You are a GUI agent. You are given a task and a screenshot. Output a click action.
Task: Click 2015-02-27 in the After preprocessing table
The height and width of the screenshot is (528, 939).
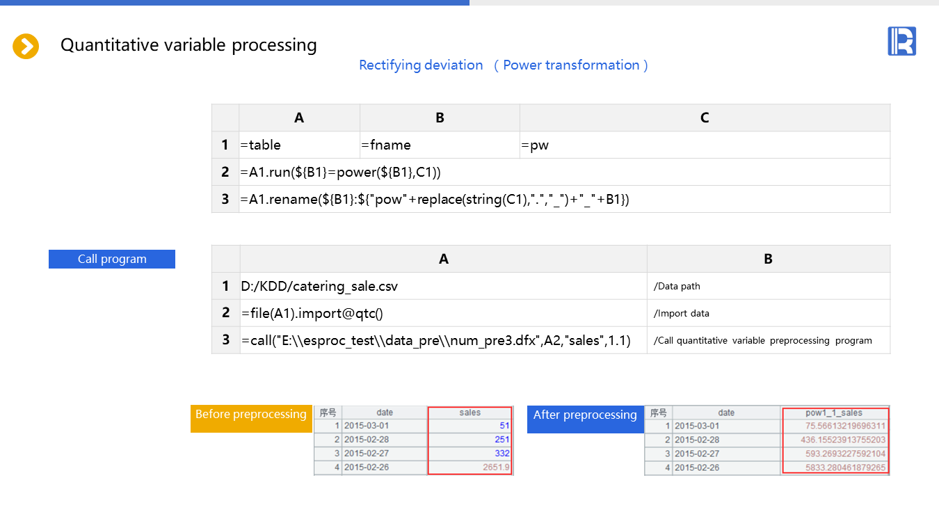click(726, 454)
